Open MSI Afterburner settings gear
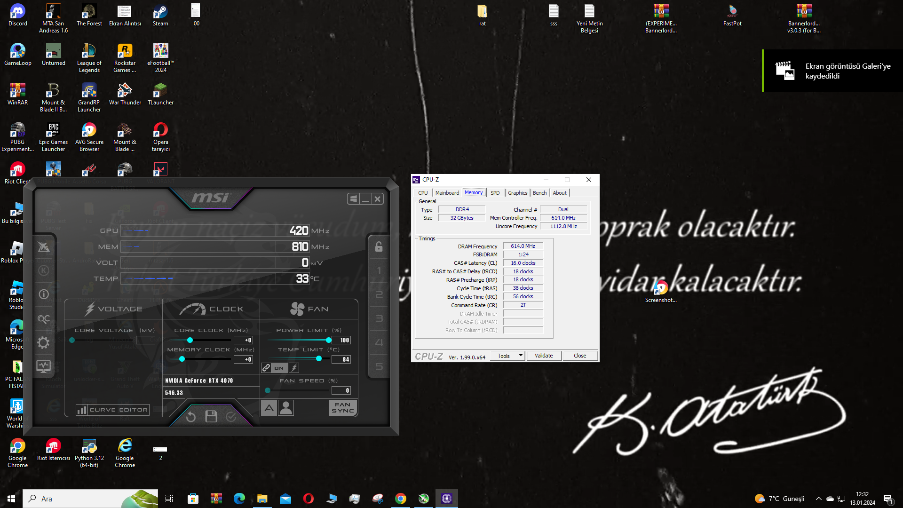 click(43, 342)
